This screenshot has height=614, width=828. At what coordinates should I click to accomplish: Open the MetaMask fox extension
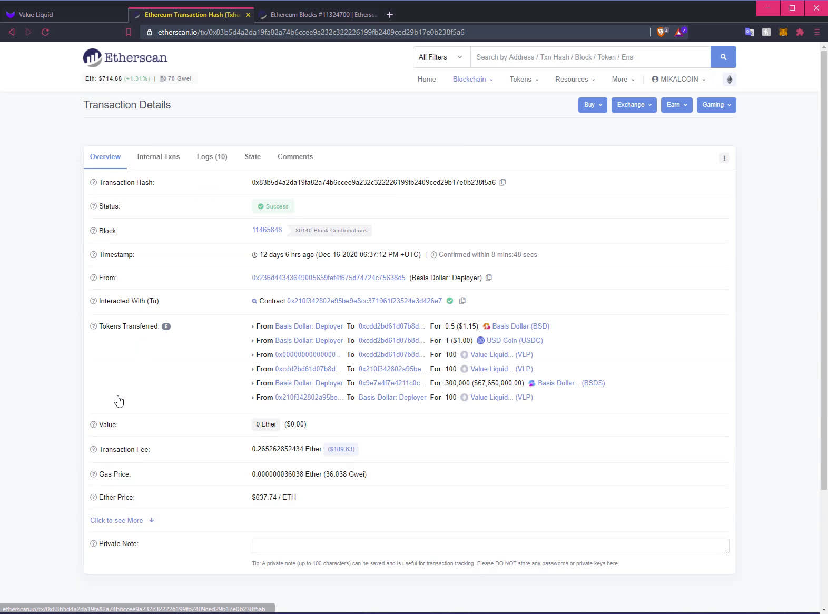click(x=783, y=32)
